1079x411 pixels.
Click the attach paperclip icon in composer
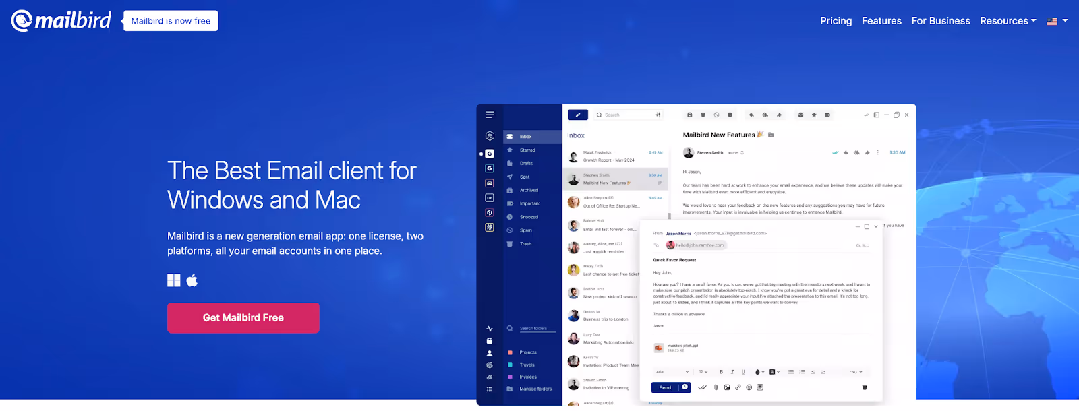pyautogui.click(x=716, y=387)
